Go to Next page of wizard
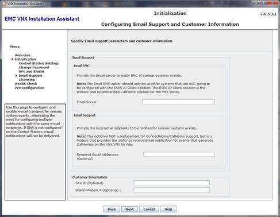 pos(129,209)
